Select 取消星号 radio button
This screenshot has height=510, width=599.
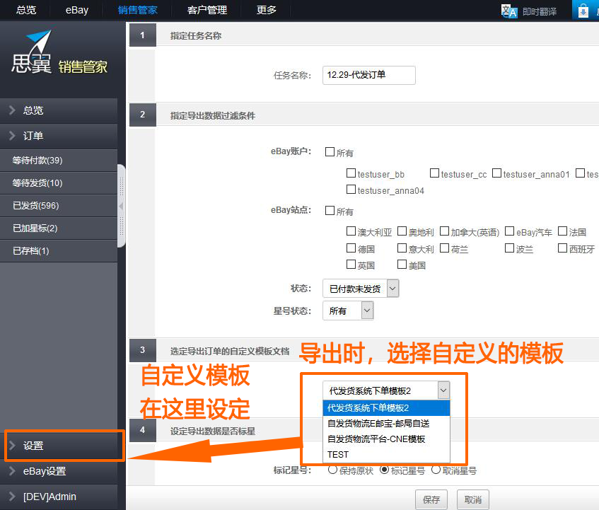pyautogui.click(x=436, y=470)
